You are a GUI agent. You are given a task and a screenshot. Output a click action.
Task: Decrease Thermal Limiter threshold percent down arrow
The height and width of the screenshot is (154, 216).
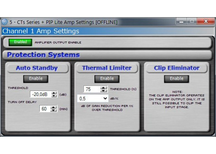pos(104,91)
